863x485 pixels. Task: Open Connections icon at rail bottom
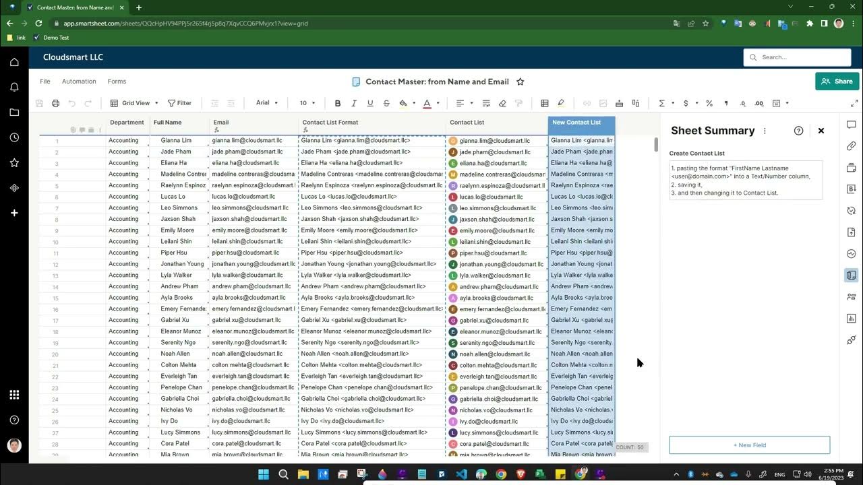click(x=852, y=340)
